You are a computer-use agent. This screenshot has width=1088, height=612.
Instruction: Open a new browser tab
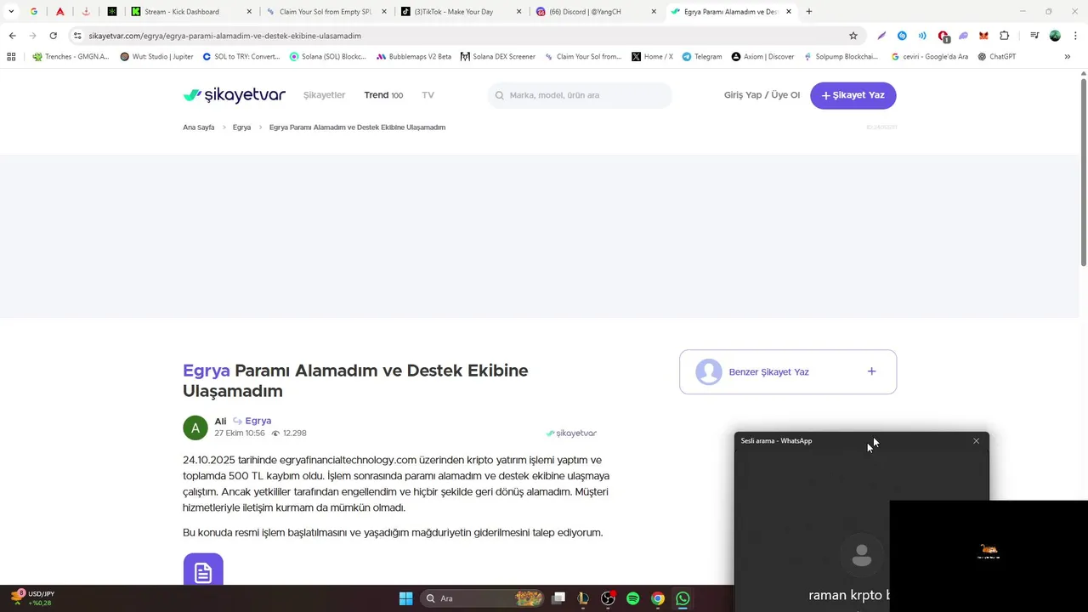pyautogui.click(x=809, y=12)
